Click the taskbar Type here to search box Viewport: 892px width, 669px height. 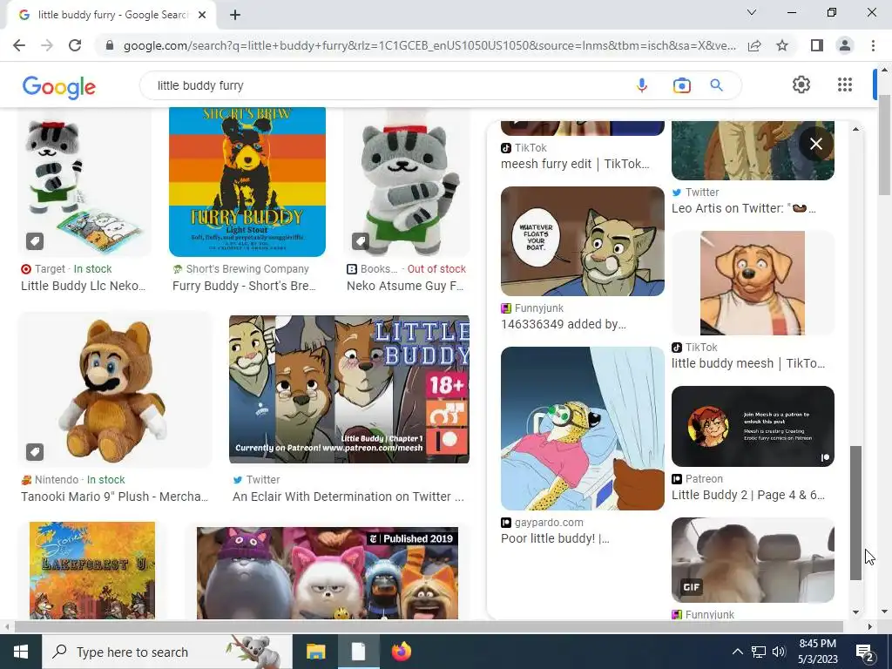166,652
